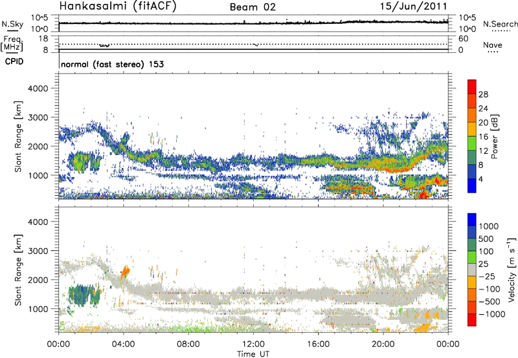Viewport: 518px width, 358px height.
Task: Click the Nave legend label
Action: (x=493, y=45)
